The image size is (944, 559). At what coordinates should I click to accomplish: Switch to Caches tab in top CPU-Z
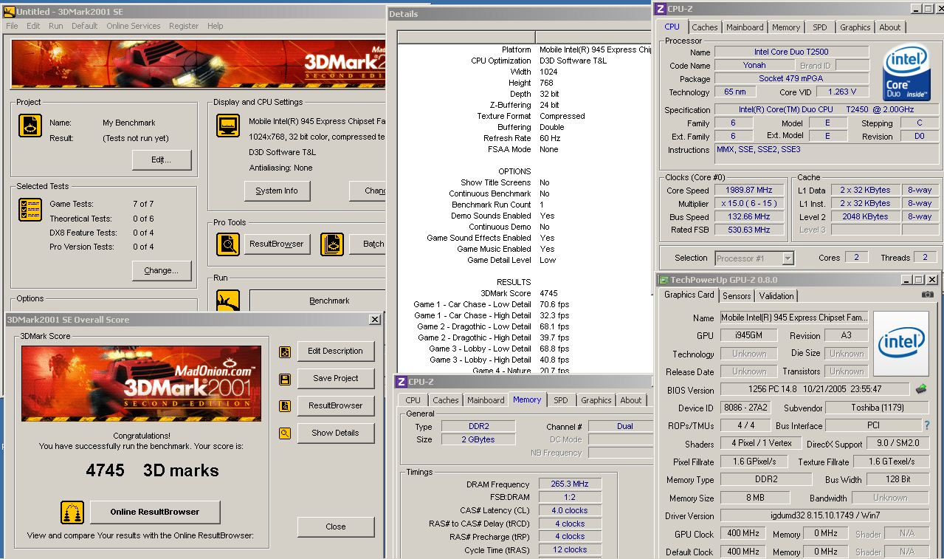click(x=704, y=27)
